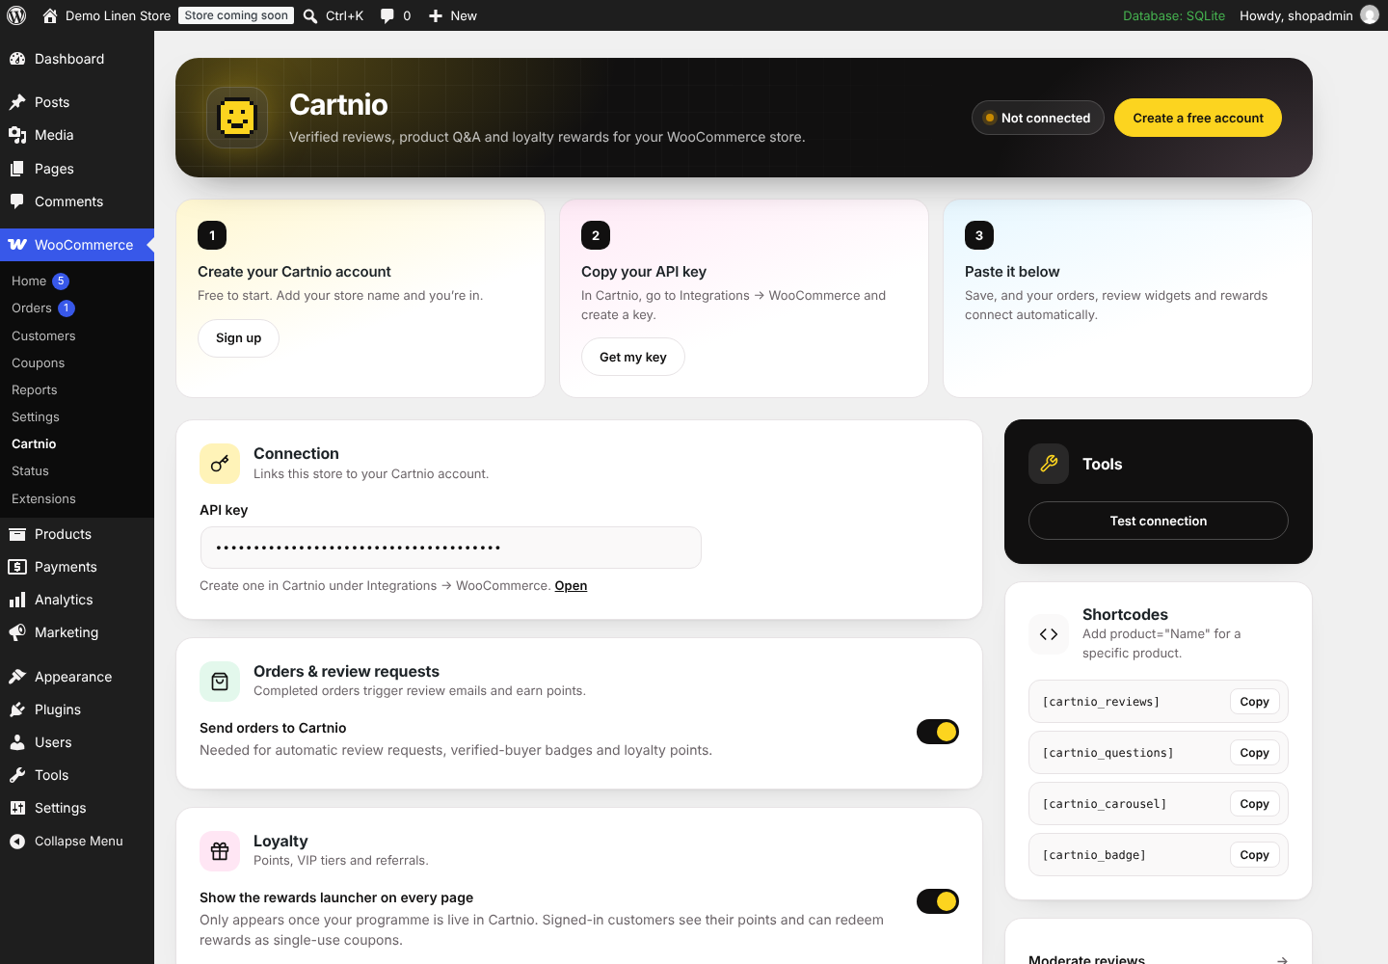Screen dimensions: 1388x964
Task: Focus the API key input field
Action: (450, 548)
